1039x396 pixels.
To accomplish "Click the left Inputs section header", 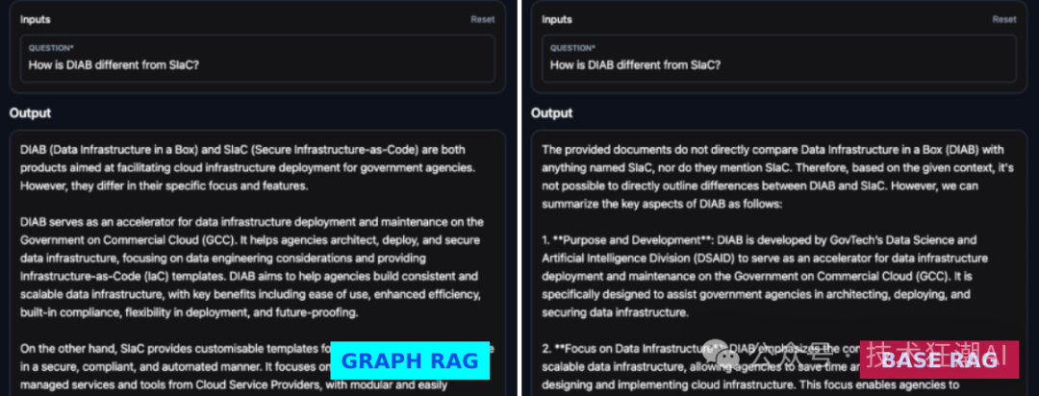I will 37,19.
